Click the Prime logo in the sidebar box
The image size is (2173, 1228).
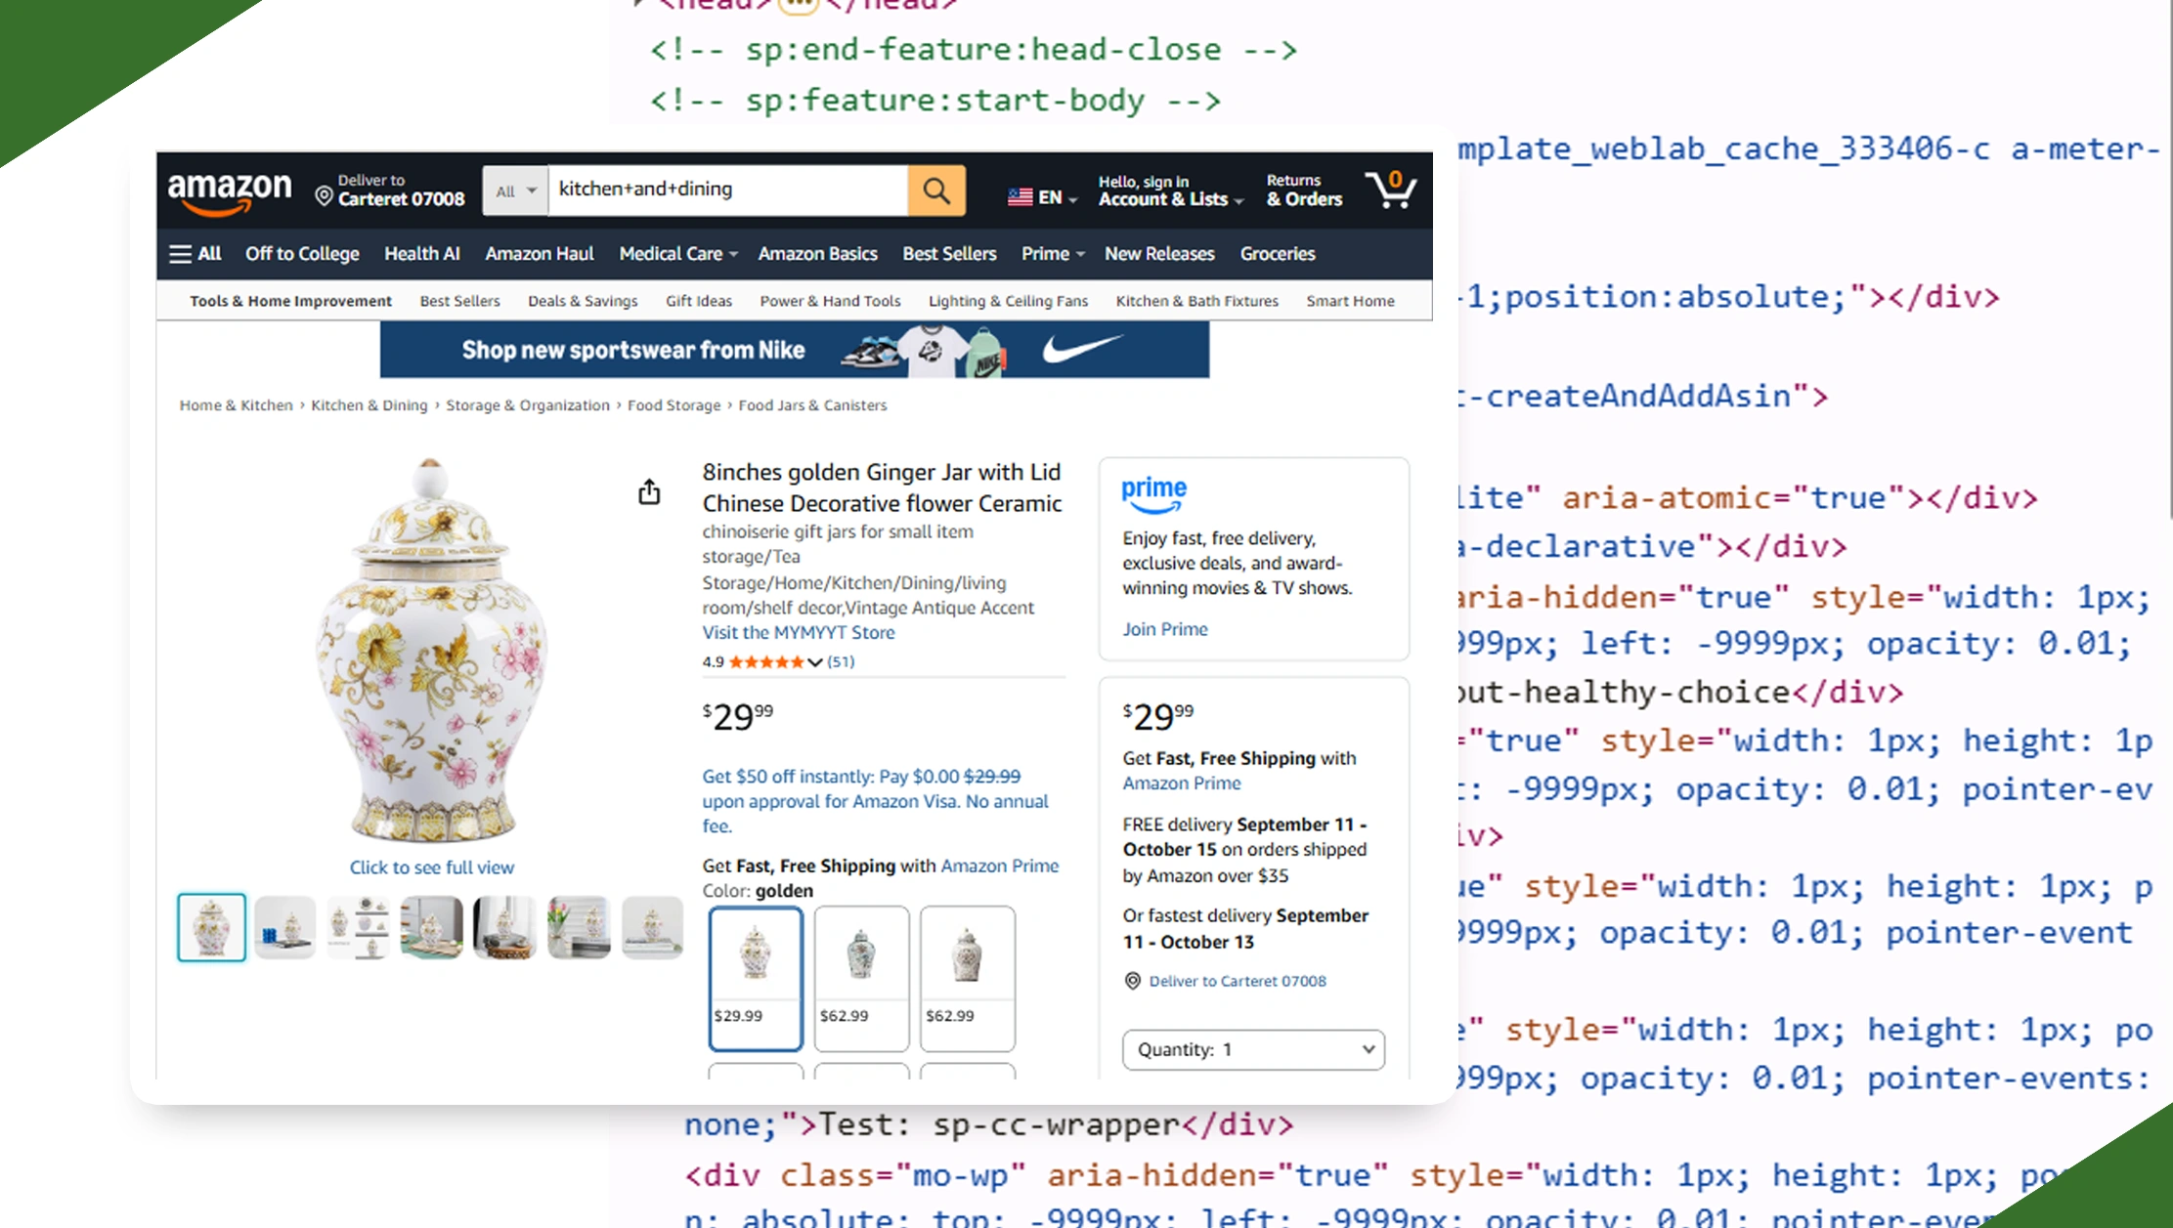[x=1154, y=493]
